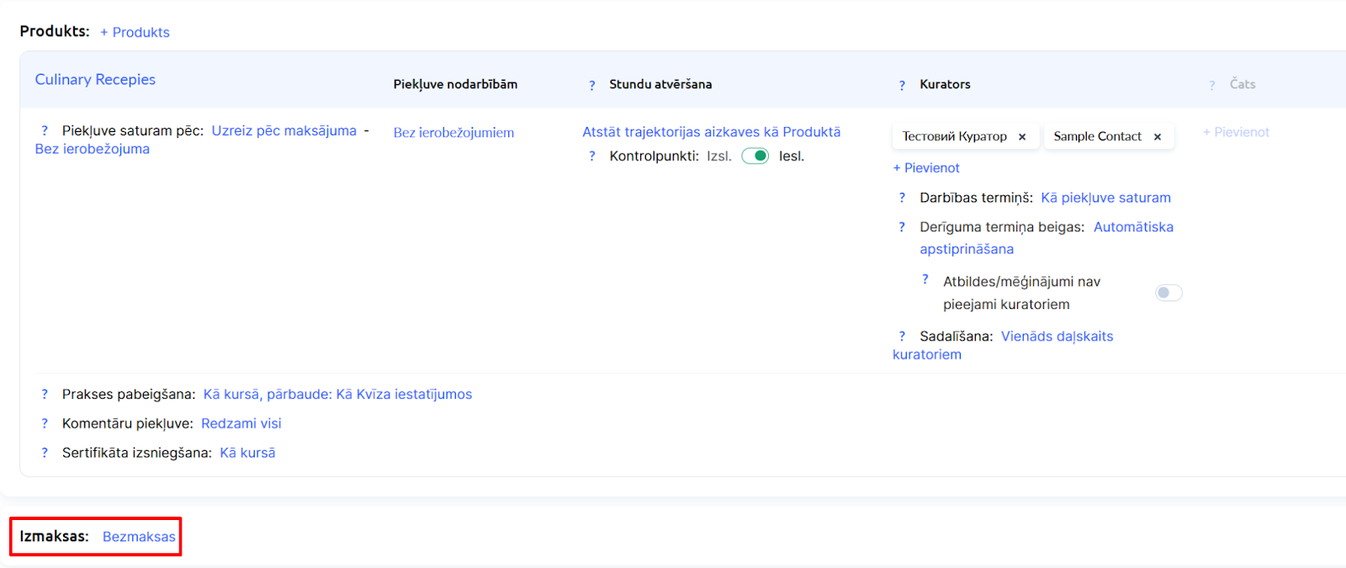Click help icon beside Prakses pabeigšana
This screenshot has height=568, width=1346.
[x=45, y=395]
